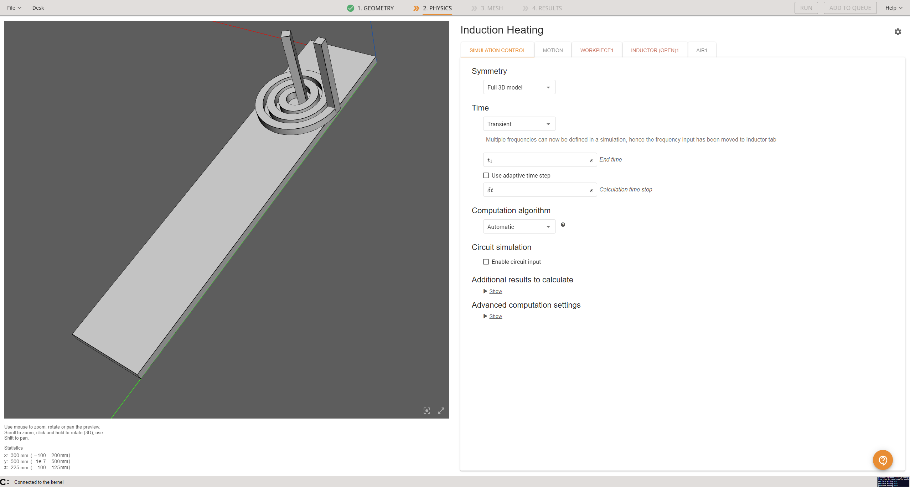The height and width of the screenshot is (487, 910).
Task: Click the fit-to-view icon in preview
Action: pos(426,411)
